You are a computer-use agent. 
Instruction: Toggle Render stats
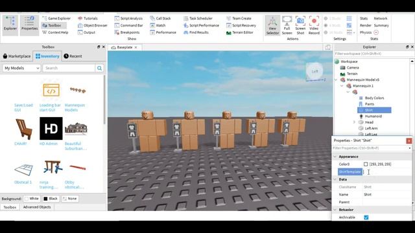366,25
